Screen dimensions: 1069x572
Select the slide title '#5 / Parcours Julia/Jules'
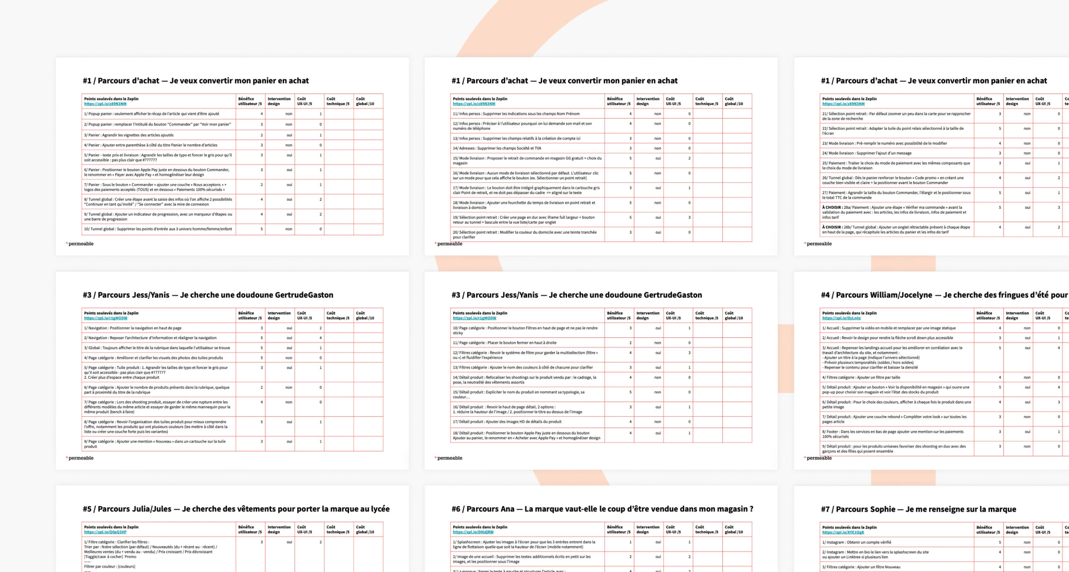[x=127, y=509]
